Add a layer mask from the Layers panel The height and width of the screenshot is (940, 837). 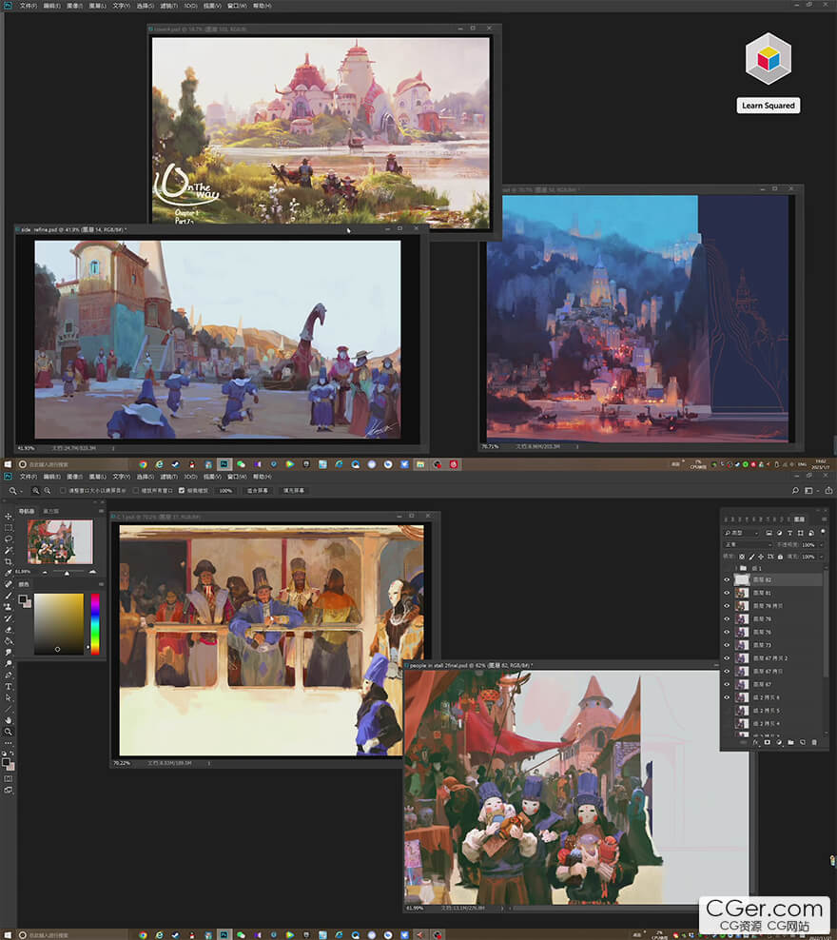click(767, 742)
